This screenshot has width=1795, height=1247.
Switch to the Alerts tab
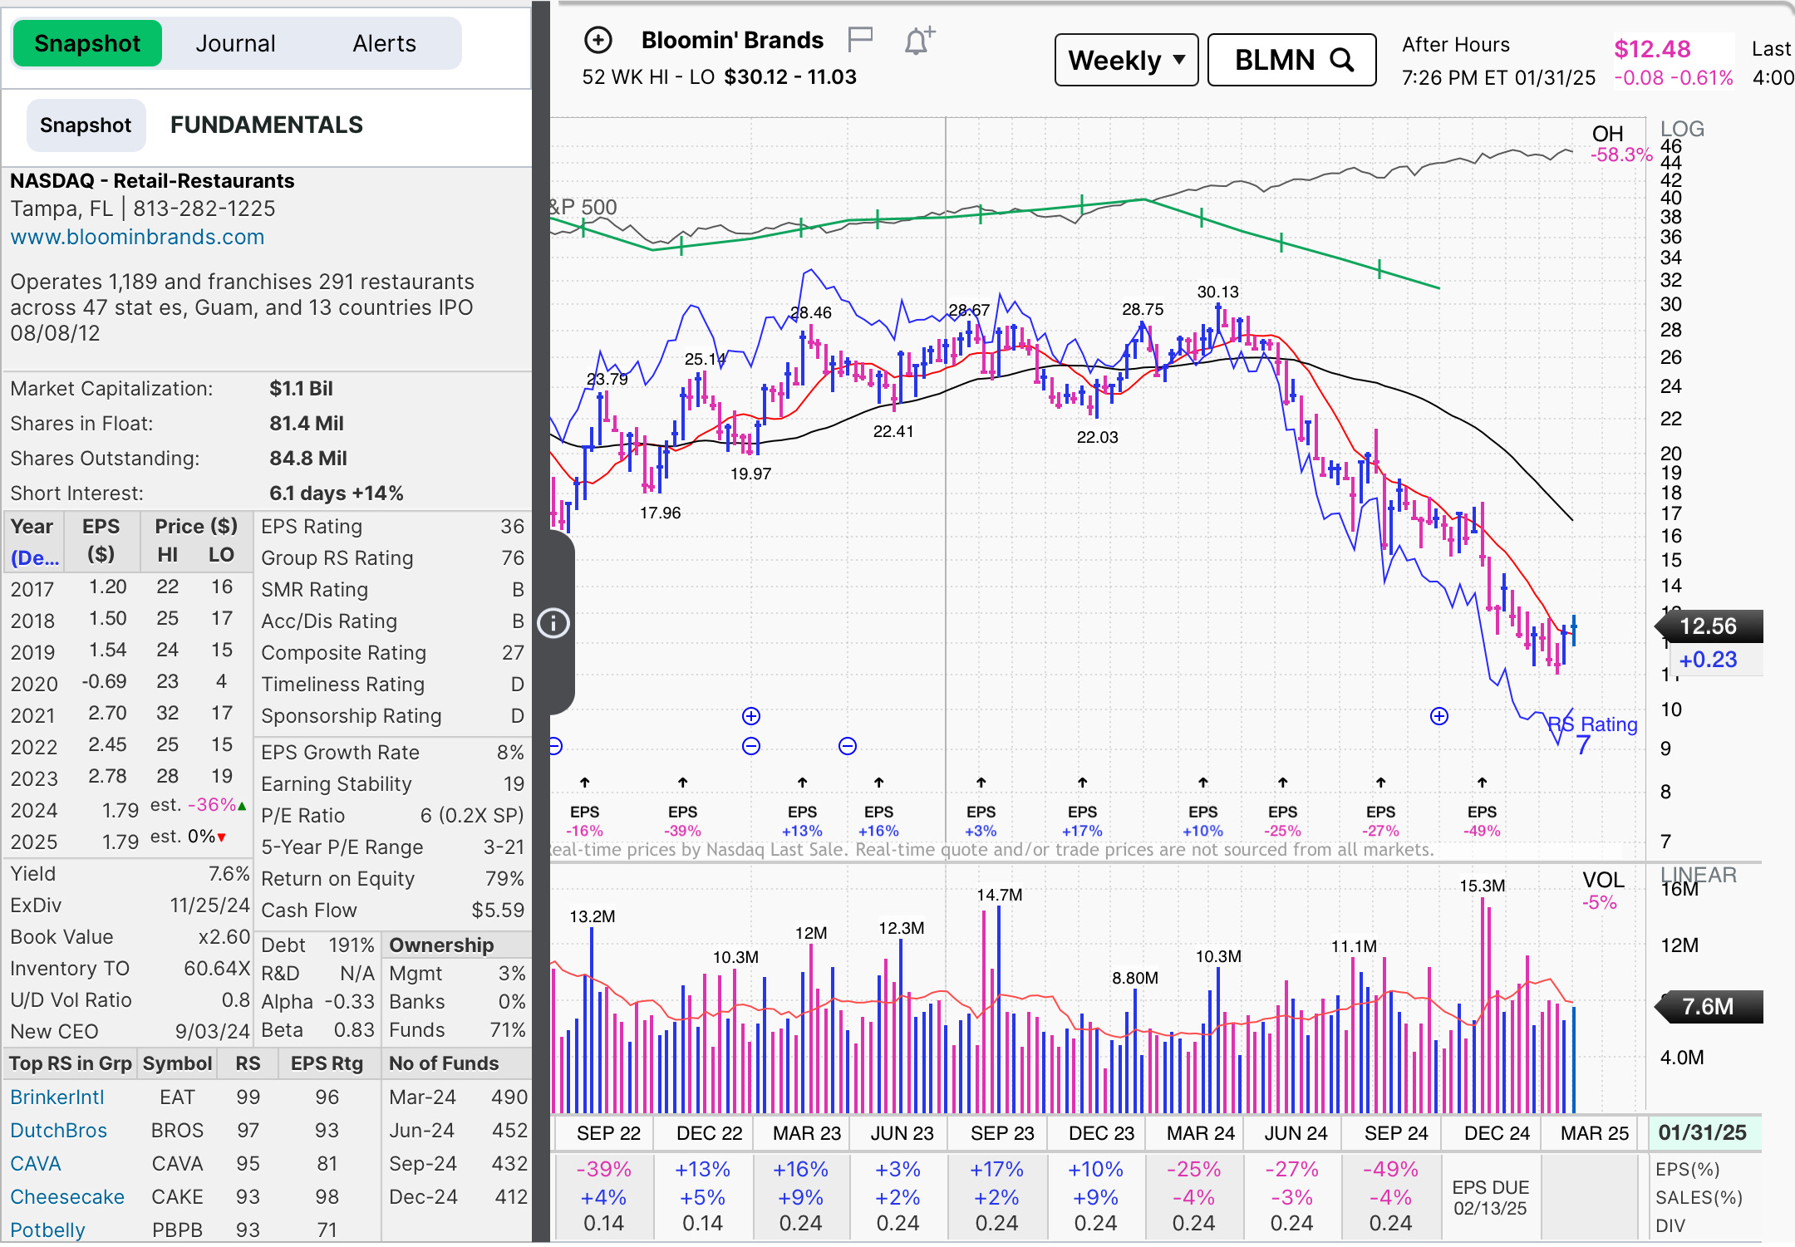384,43
